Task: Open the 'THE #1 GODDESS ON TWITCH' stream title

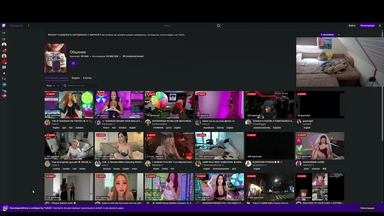Action: (x=72, y=121)
